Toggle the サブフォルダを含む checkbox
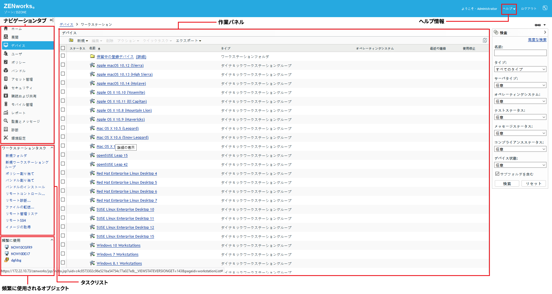Viewport: 552px width, 294px height. [497, 174]
